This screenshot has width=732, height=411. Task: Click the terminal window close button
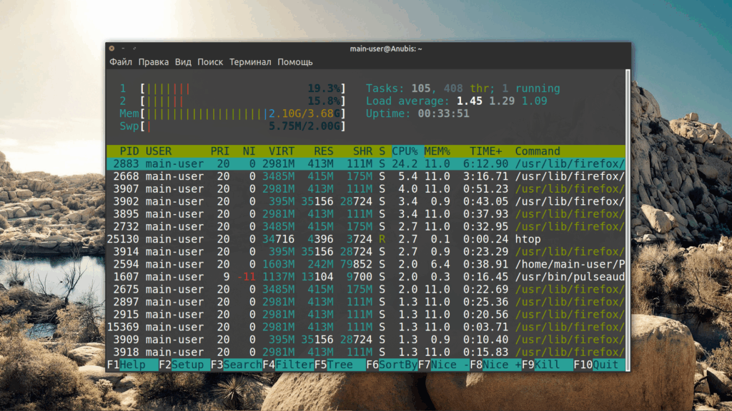point(112,49)
